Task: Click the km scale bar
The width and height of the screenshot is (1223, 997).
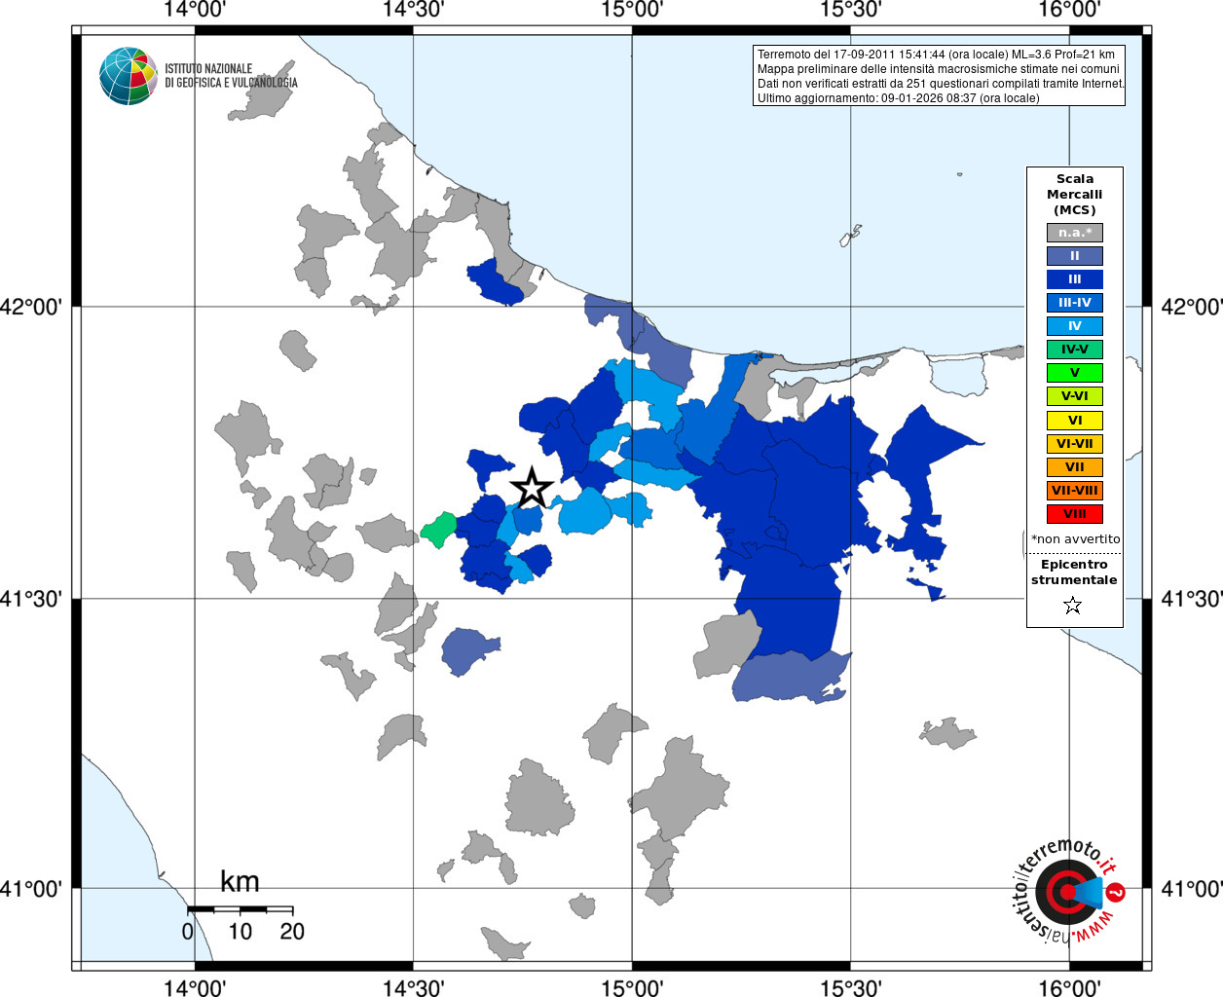Action: pos(240,909)
